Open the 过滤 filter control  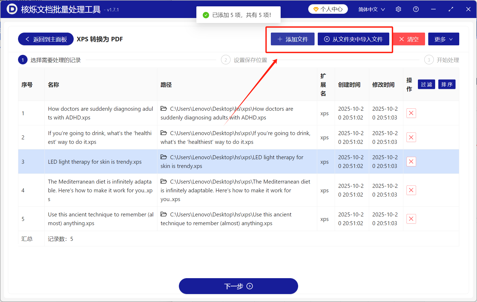(x=426, y=84)
